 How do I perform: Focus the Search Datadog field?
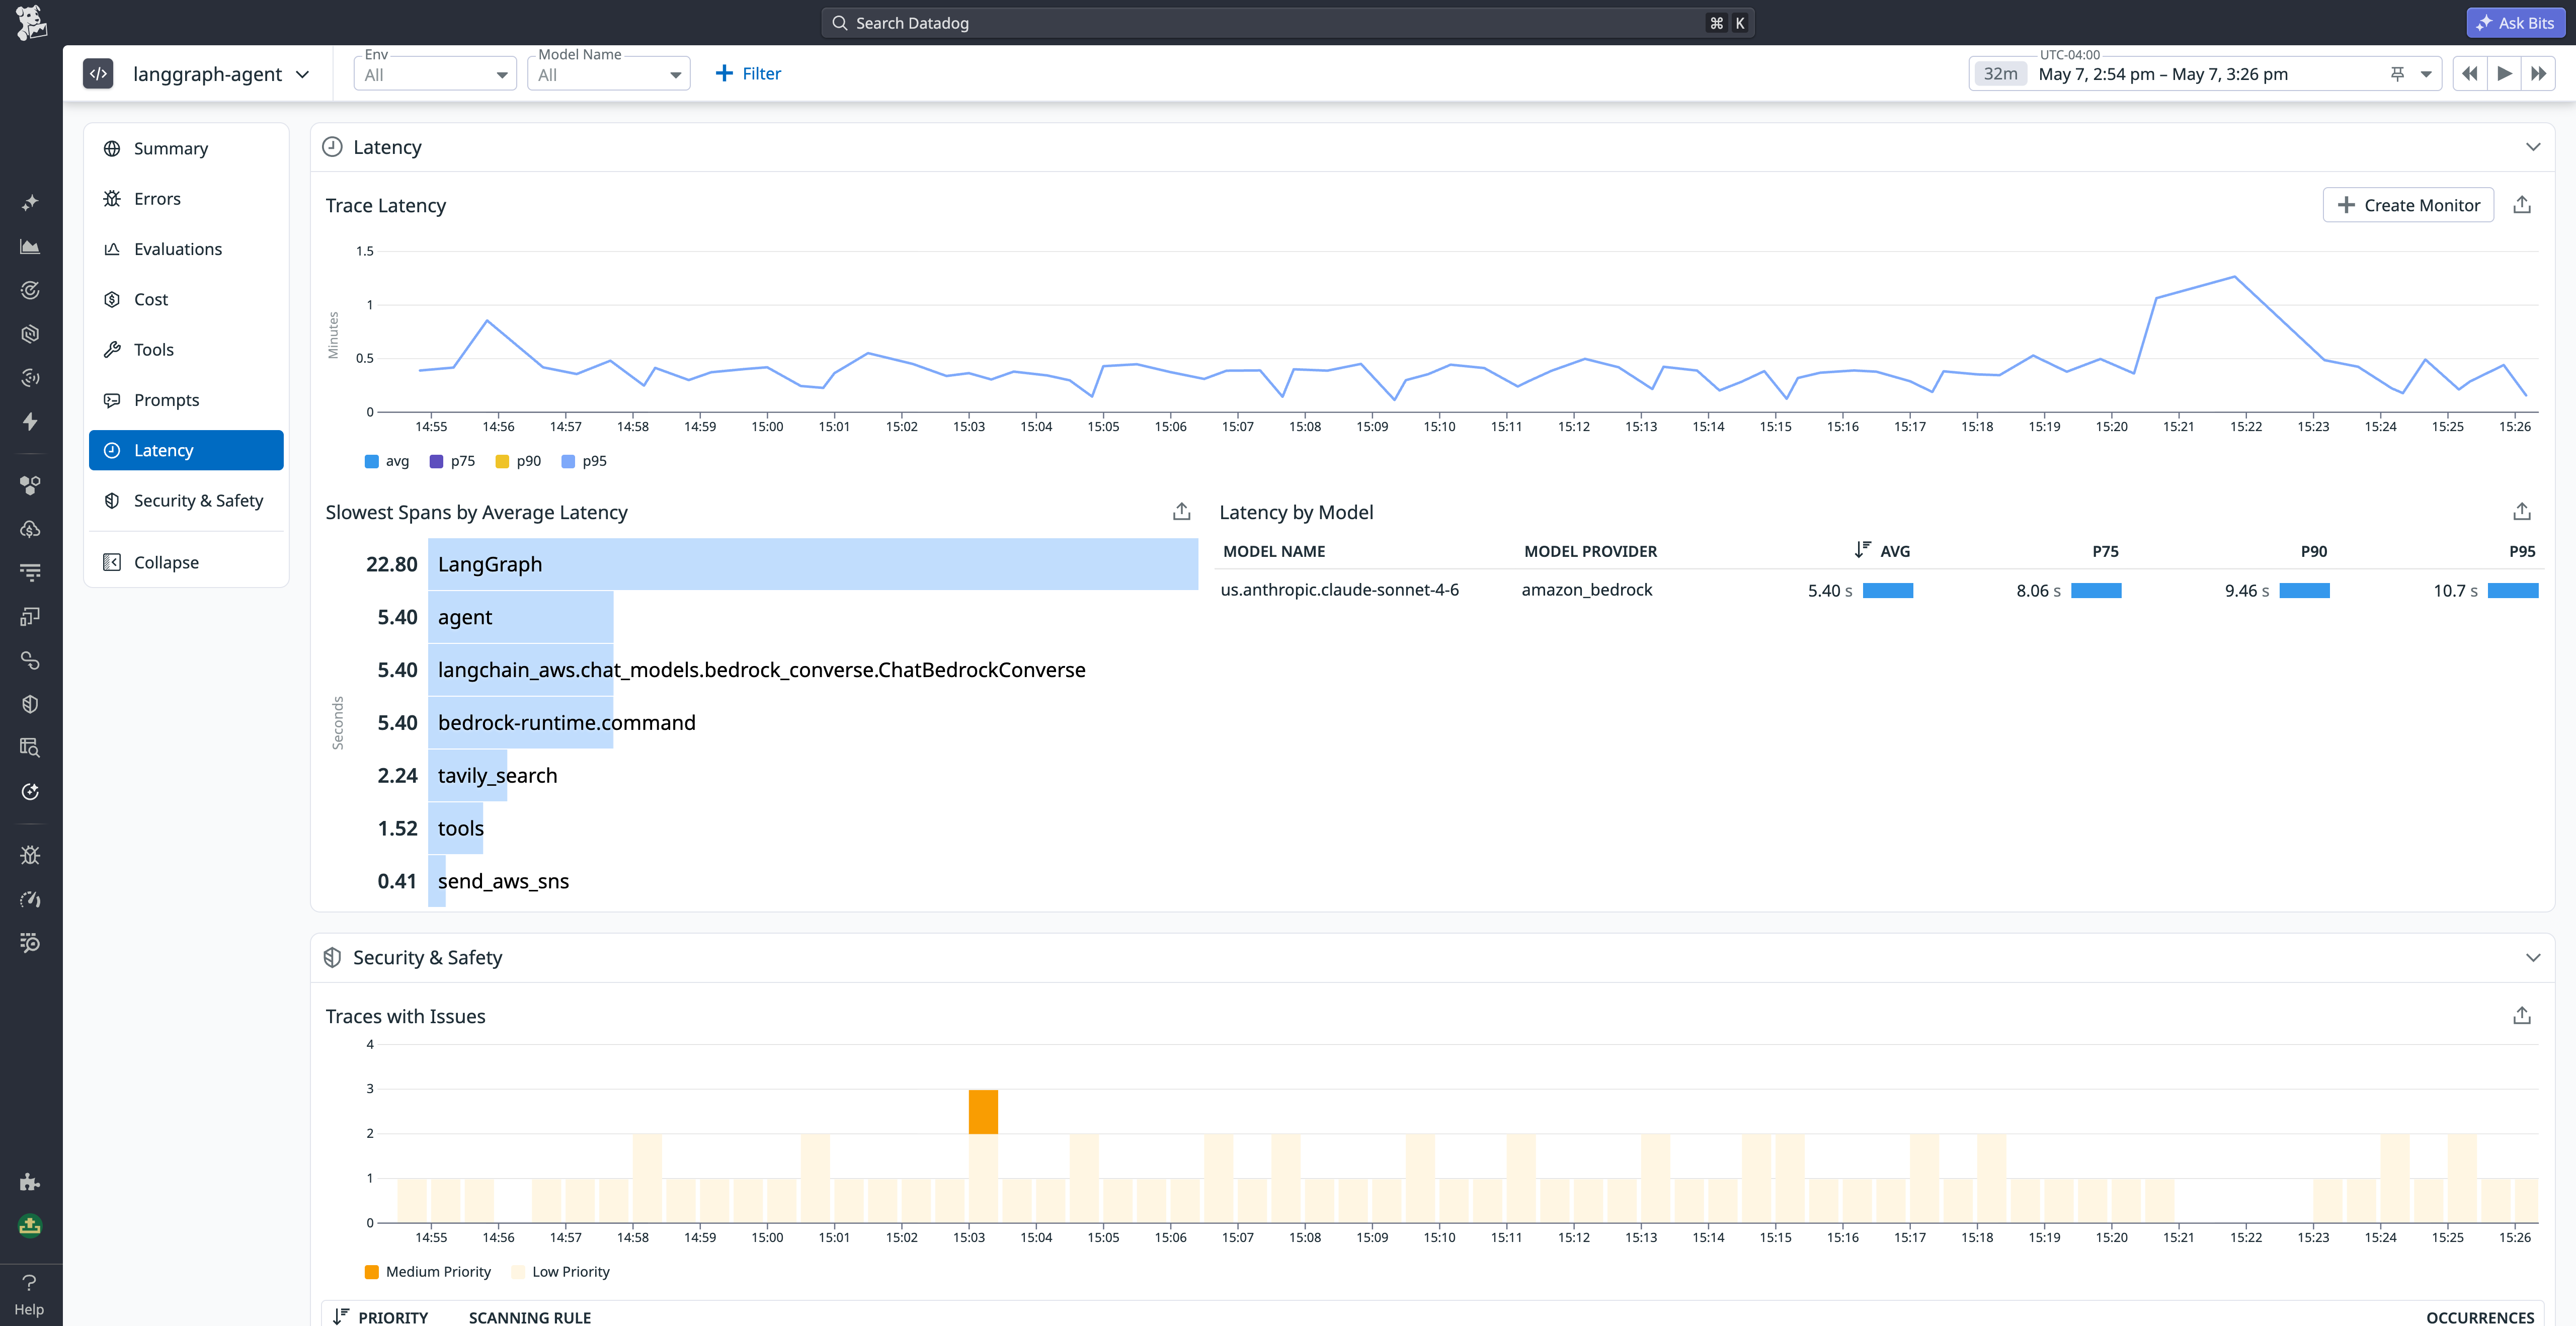click(x=1287, y=22)
